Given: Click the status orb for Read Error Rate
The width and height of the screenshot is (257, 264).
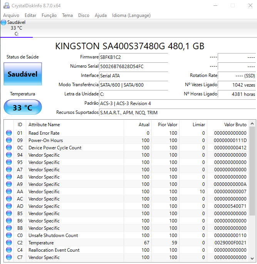Looking at the screenshot, I should pyautogui.click(x=9, y=133).
